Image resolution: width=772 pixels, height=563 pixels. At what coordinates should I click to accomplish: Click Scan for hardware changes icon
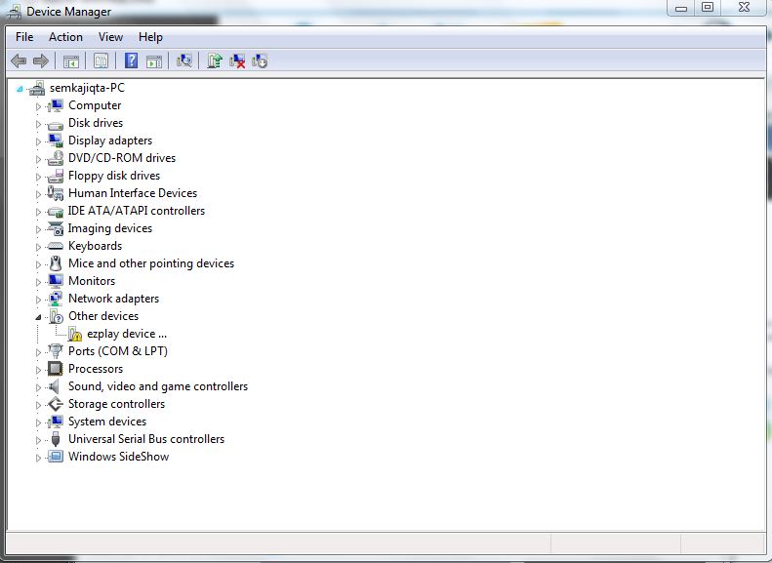click(x=183, y=60)
